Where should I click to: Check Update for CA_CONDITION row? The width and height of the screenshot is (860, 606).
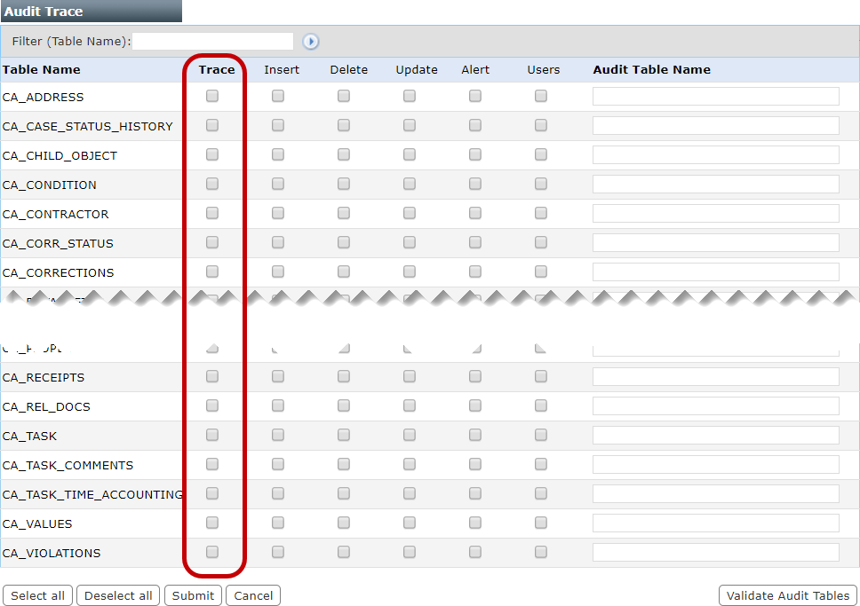click(x=410, y=185)
